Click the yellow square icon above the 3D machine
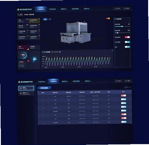Image resolution: width=149 pixels, height=145 pixels. pos(109,18)
